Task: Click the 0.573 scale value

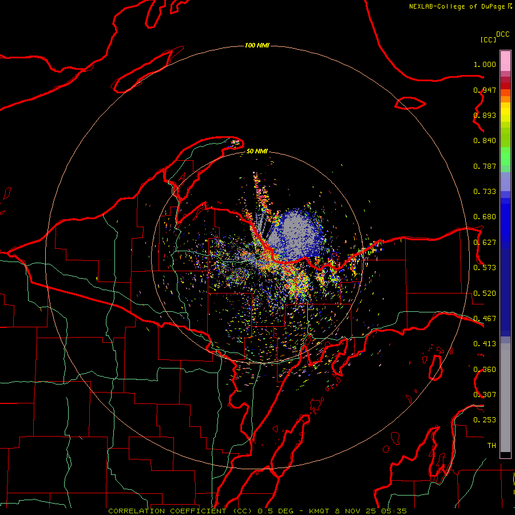Action: [x=485, y=268]
